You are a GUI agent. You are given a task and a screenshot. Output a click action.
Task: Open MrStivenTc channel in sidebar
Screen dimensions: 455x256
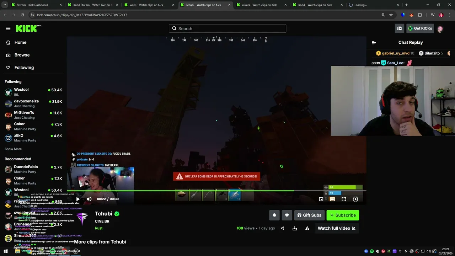click(33, 115)
